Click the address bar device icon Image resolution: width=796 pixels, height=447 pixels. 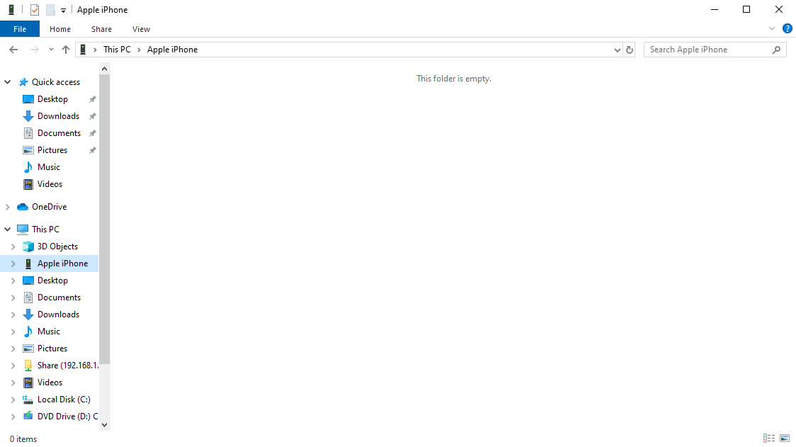83,50
